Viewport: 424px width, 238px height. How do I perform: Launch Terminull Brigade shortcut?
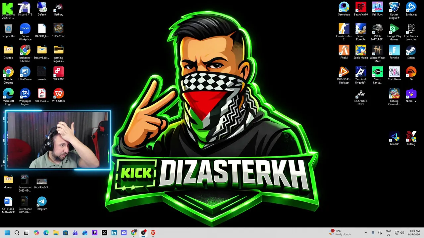point(361,75)
